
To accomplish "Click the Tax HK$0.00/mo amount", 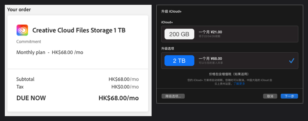I will click(125, 87).
